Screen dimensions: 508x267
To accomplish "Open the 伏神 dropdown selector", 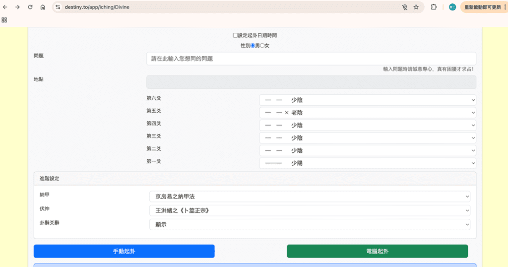I will 310,210.
